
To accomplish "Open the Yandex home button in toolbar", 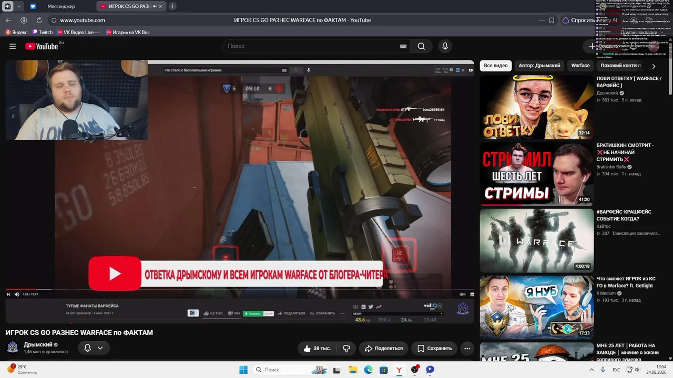I will coord(24,20).
